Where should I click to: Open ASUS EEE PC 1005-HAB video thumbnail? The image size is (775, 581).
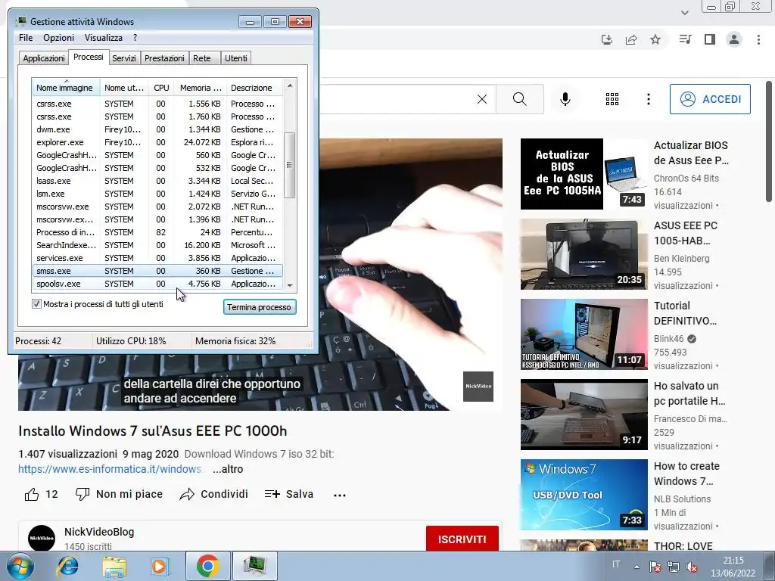pyautogui.click(x=584, y=254)
